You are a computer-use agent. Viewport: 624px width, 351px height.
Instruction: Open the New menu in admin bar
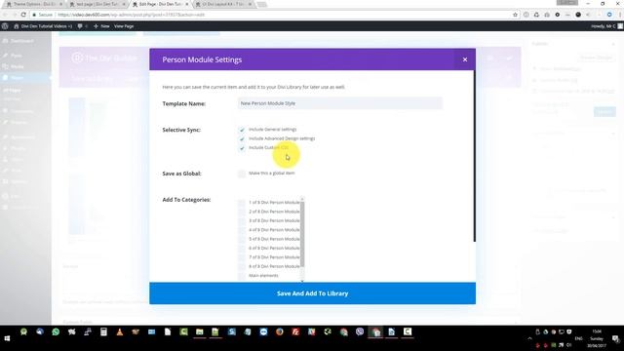[x=101, y=26]
